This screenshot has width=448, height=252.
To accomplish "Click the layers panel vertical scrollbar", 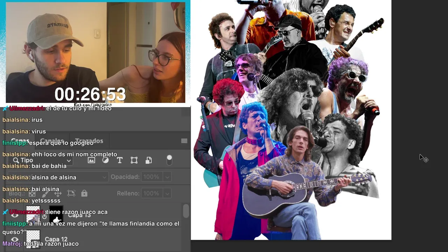I will tap(186, 211).
